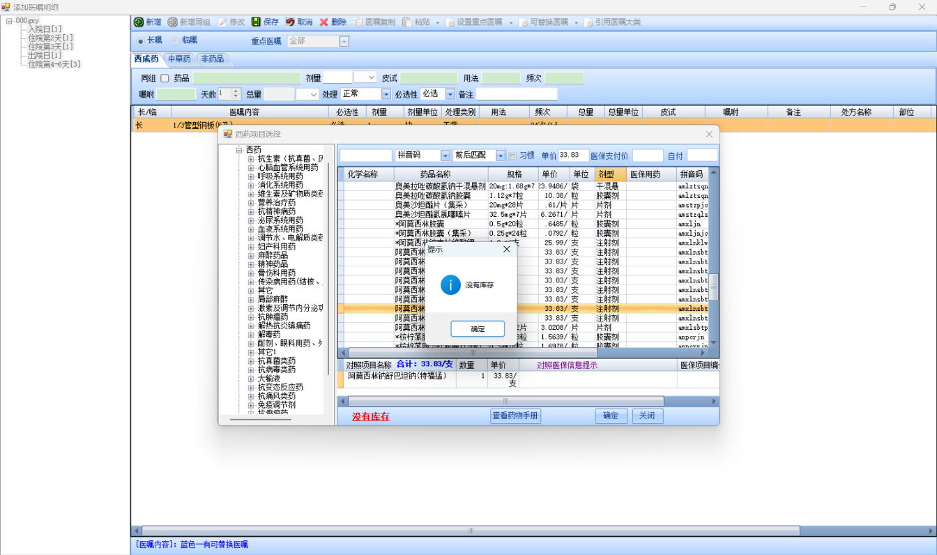This screenshot has height=555, width=937.
Task: Tick the 同组 checkbox
Action: [x=165, y=78]
